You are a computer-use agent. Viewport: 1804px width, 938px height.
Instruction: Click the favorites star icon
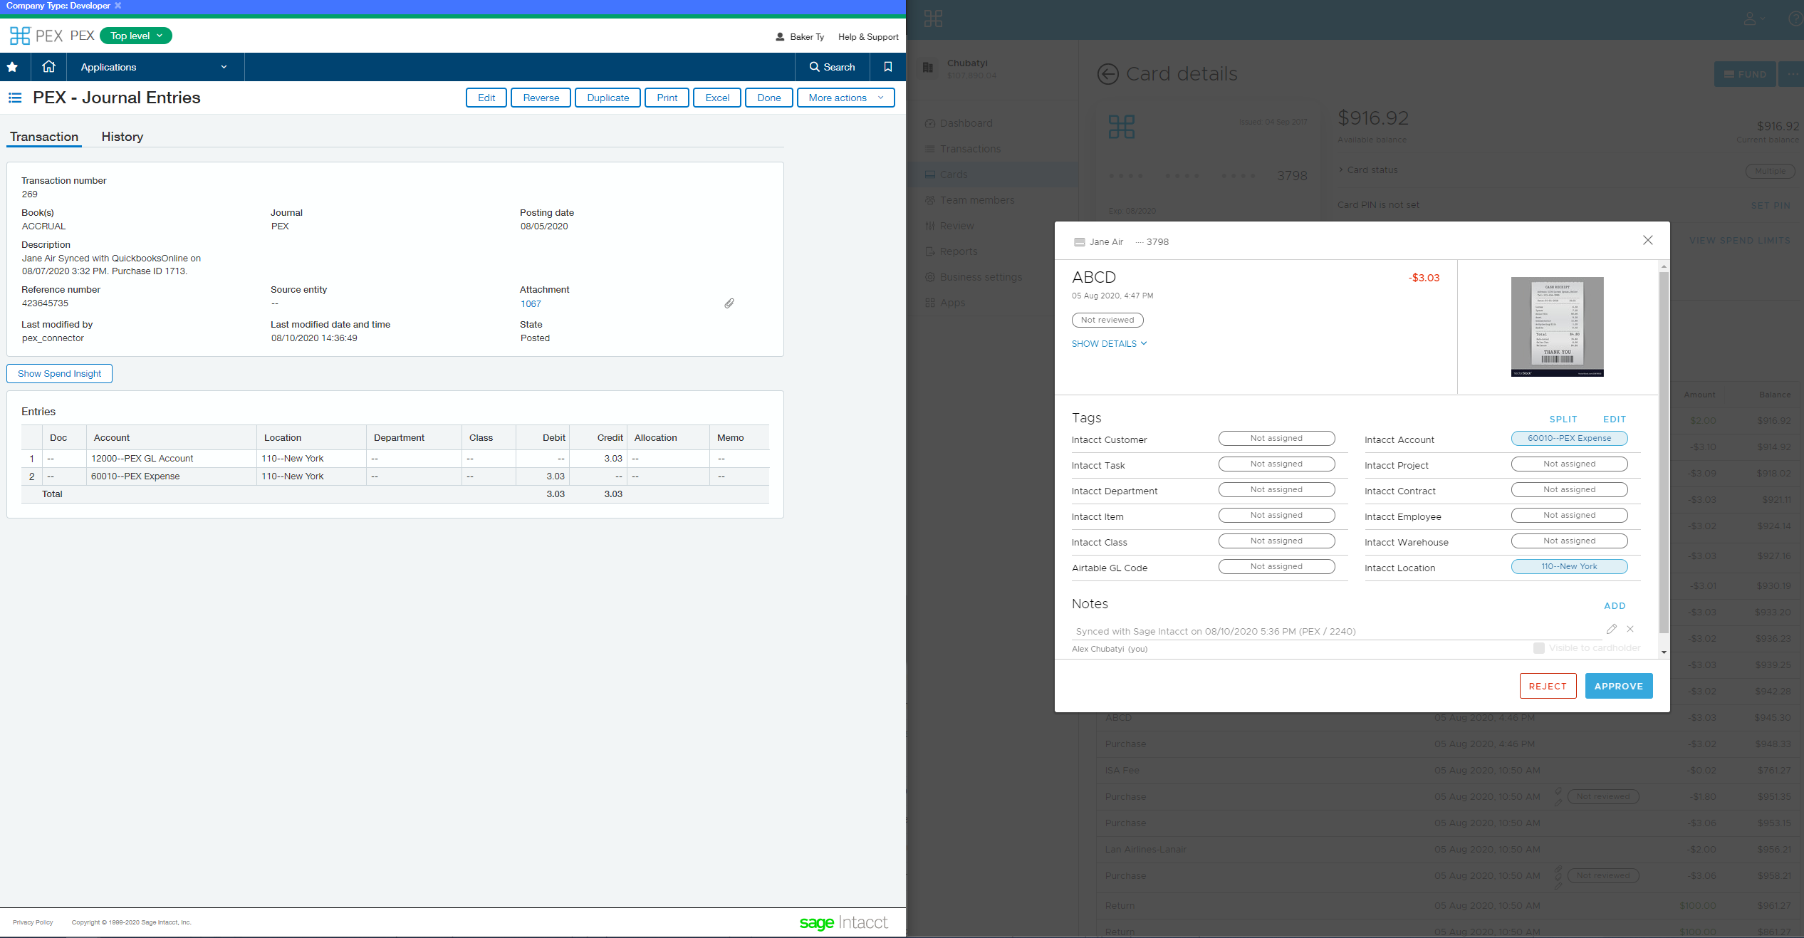(x=12, y=67)
